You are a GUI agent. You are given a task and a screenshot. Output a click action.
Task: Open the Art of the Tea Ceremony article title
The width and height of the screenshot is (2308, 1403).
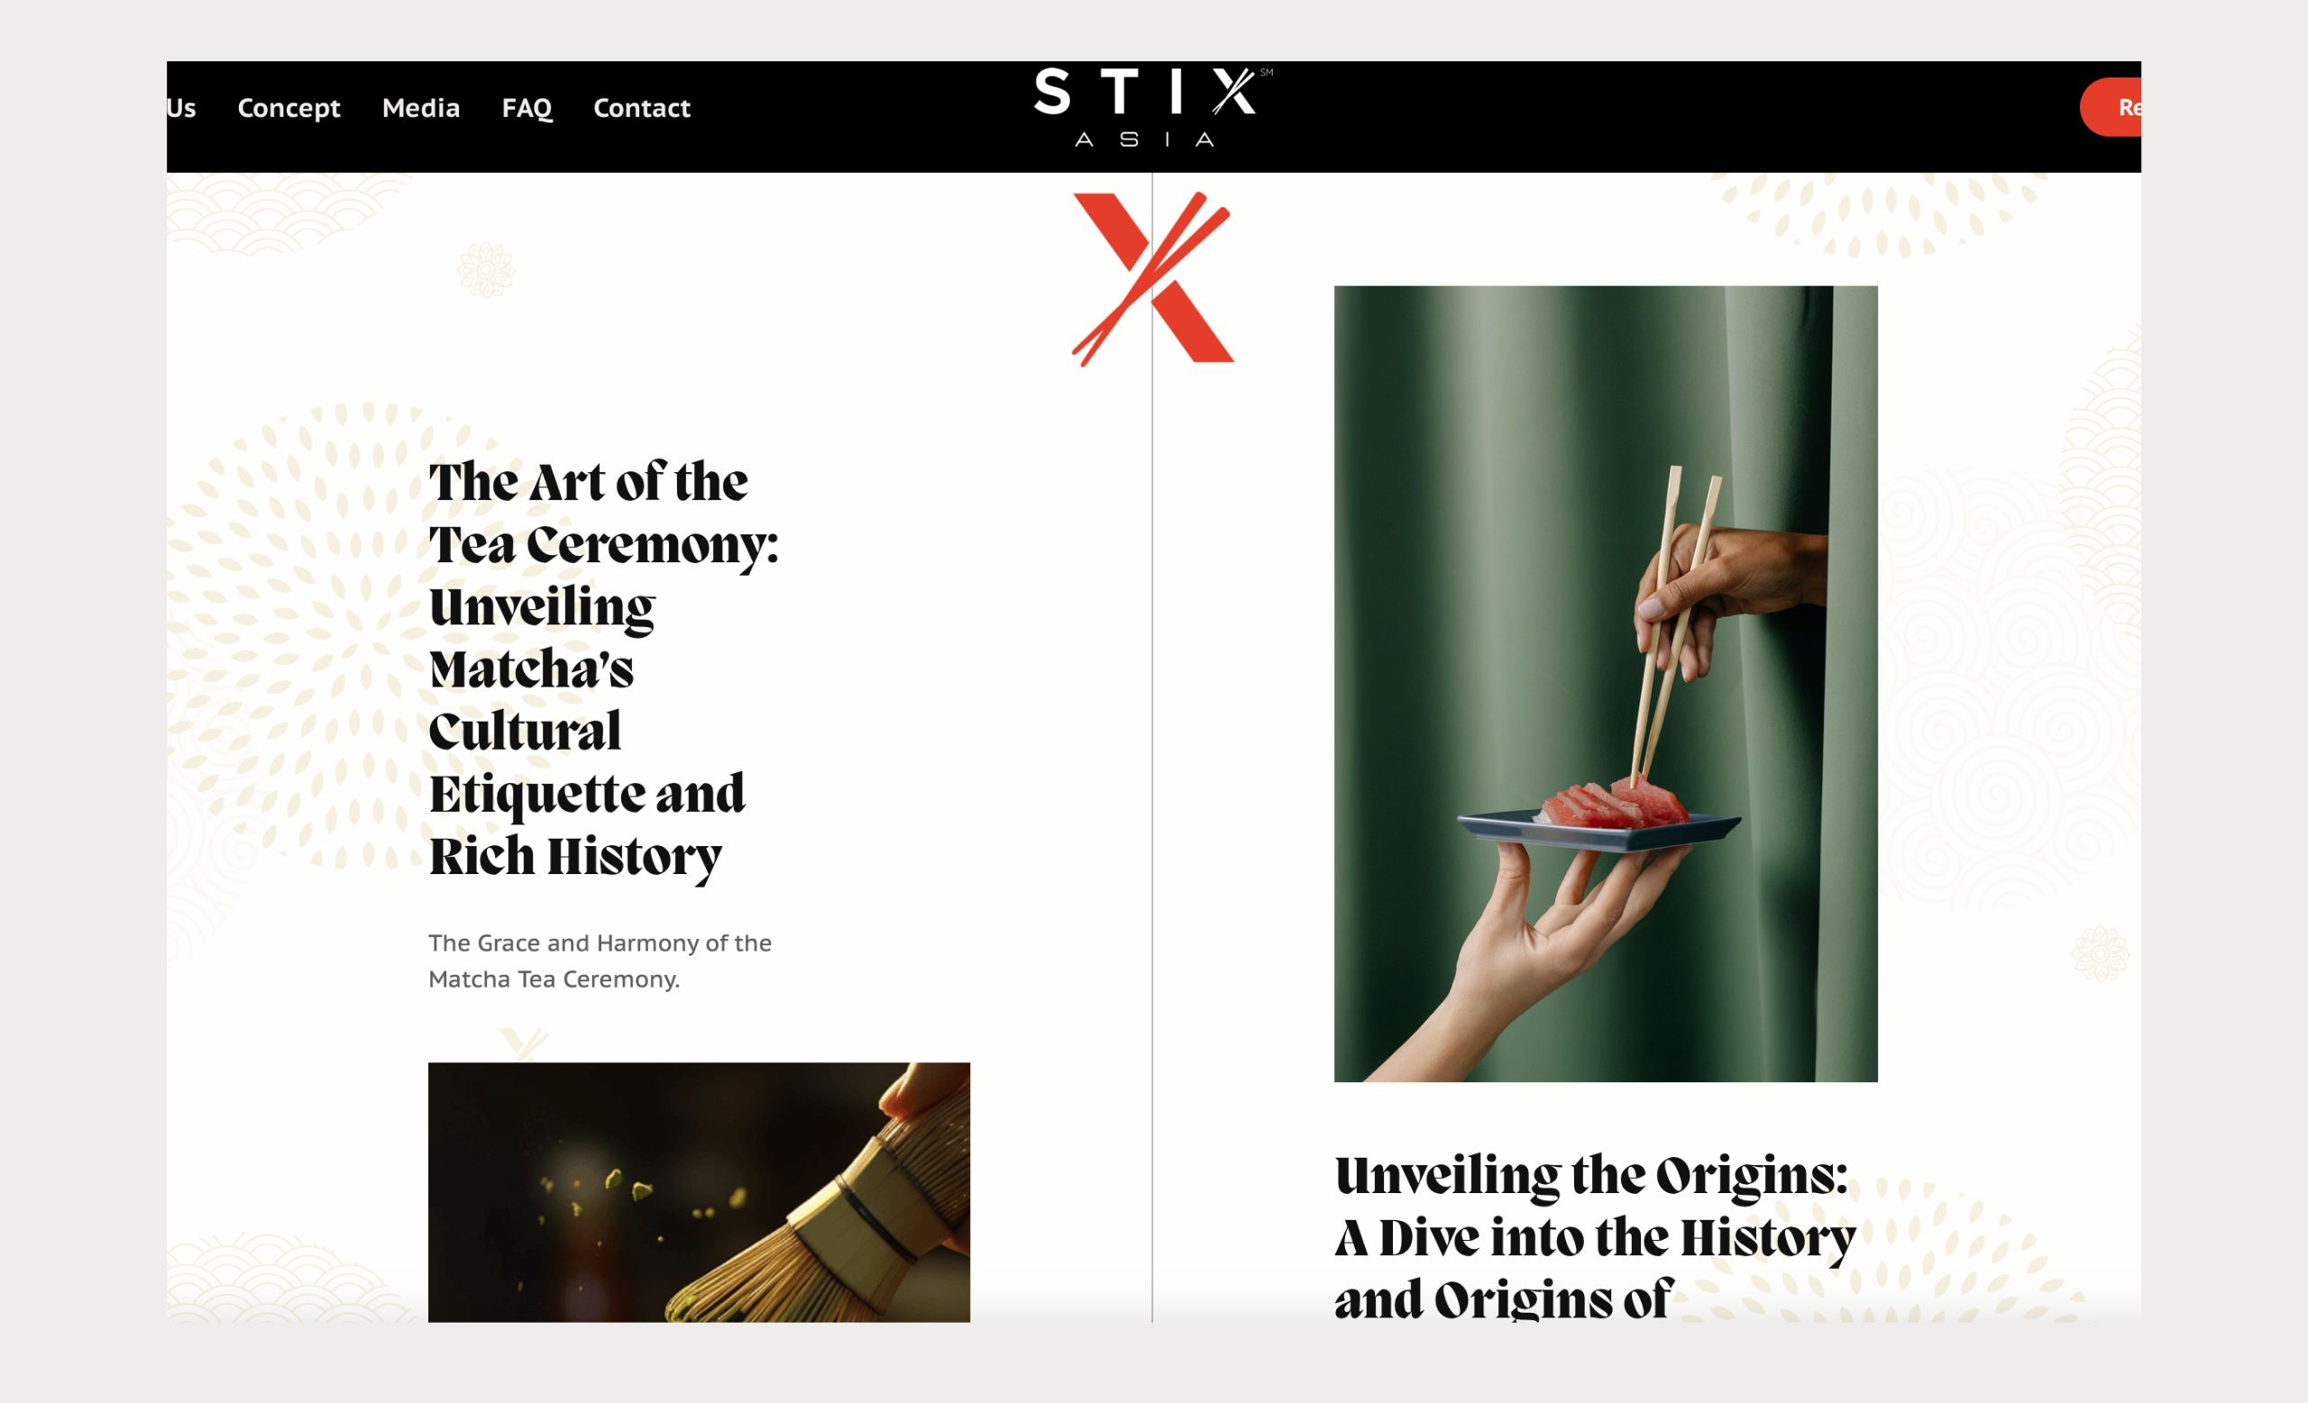coord(603,669)
